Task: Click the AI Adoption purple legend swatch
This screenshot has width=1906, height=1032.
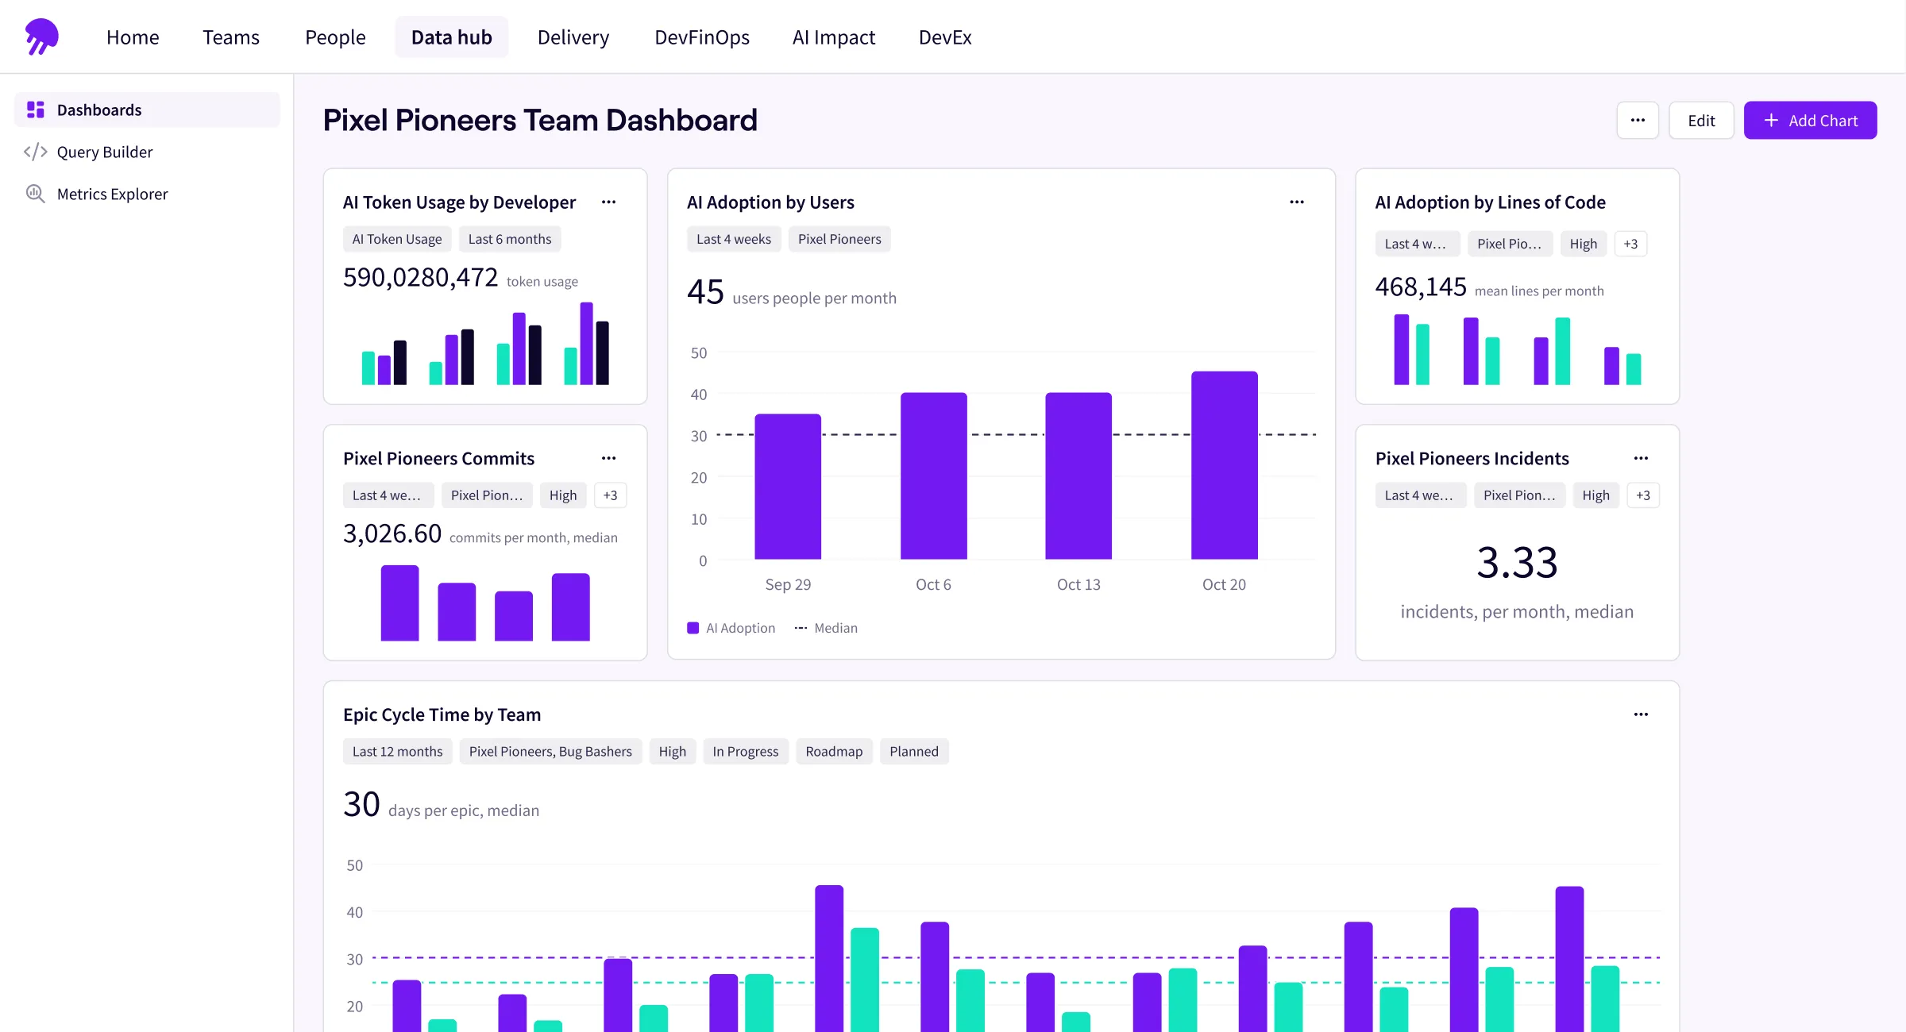Action: tap(693, 628)
